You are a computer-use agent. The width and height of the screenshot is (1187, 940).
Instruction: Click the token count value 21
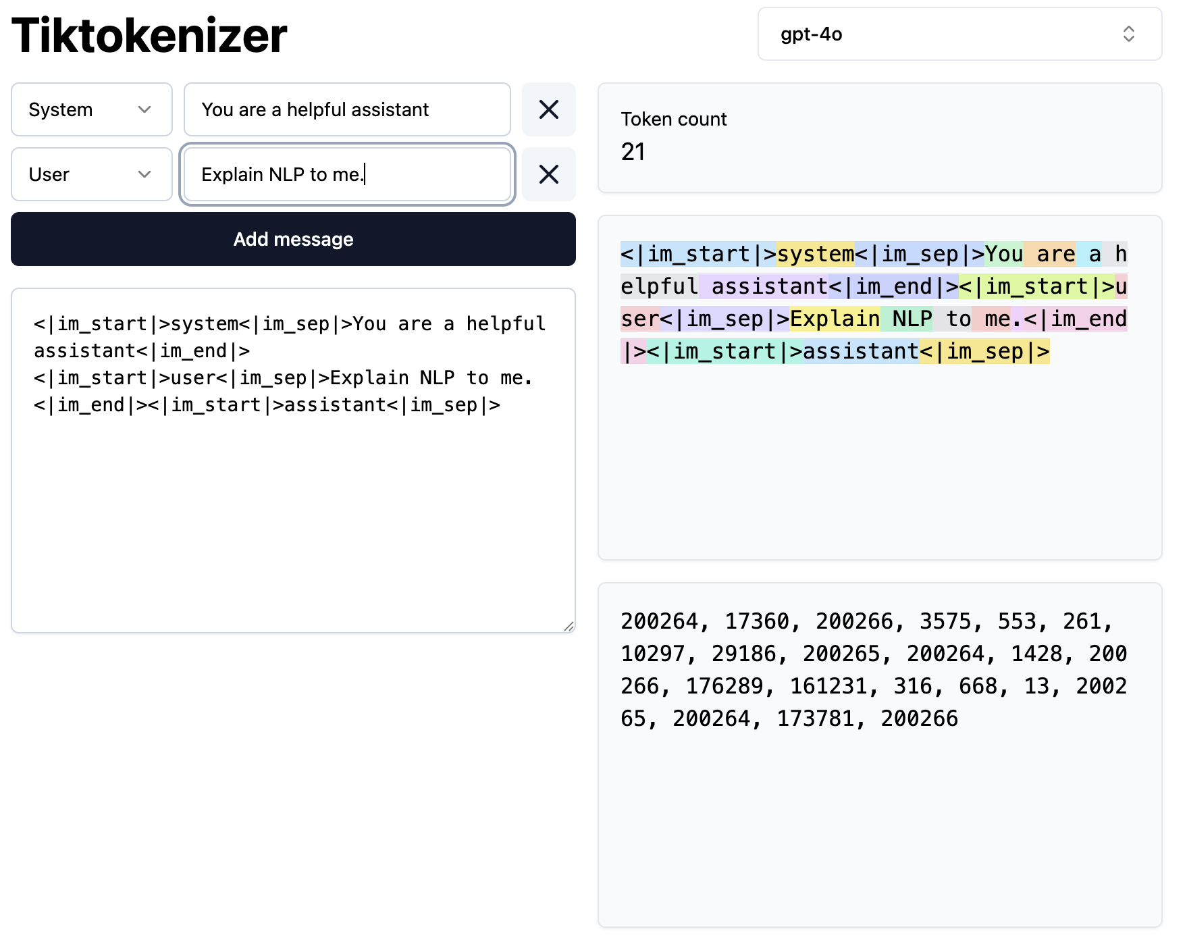click(x=633, y=152)
